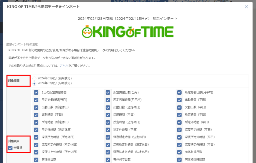This screenshot has width=256, height=163.
Task: Toggle the 全選択 select-all checkbox
Action: tap(10, 148)
